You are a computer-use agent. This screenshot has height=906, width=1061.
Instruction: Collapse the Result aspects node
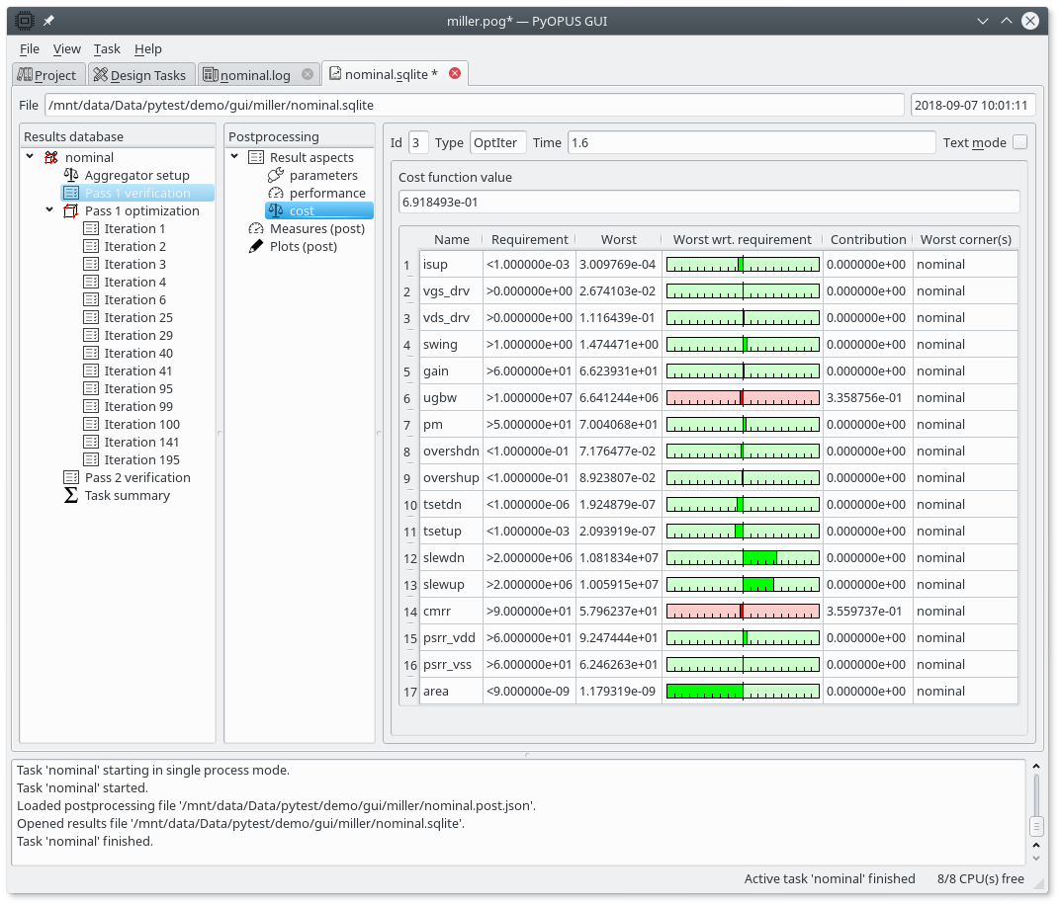(235, 157)
